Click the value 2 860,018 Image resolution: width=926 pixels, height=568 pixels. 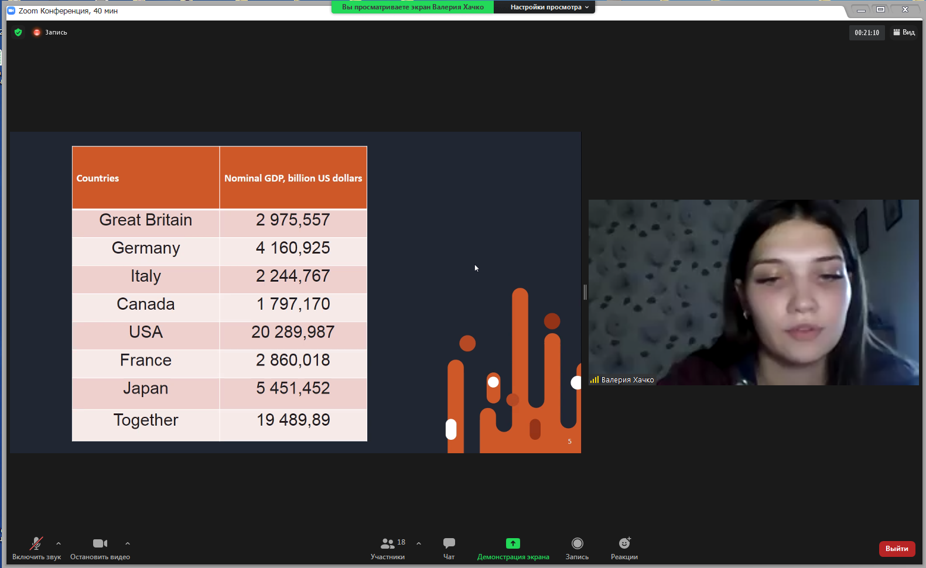click(293, 361)
